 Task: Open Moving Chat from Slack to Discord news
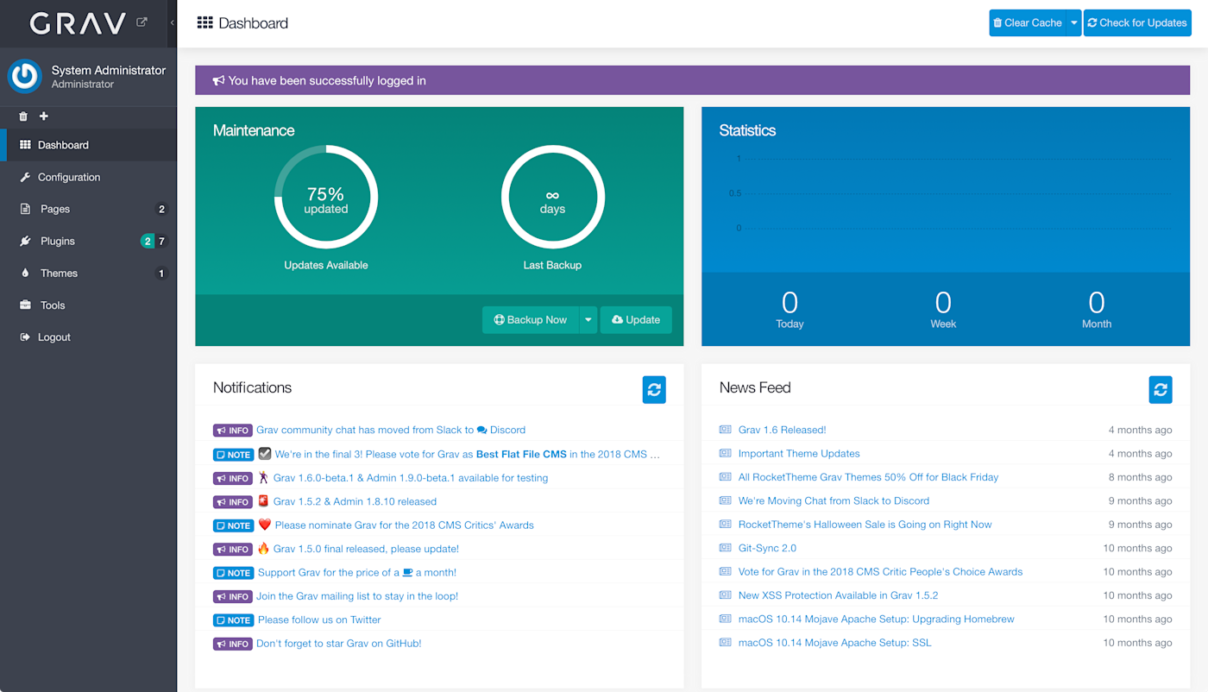pos(834,500)
